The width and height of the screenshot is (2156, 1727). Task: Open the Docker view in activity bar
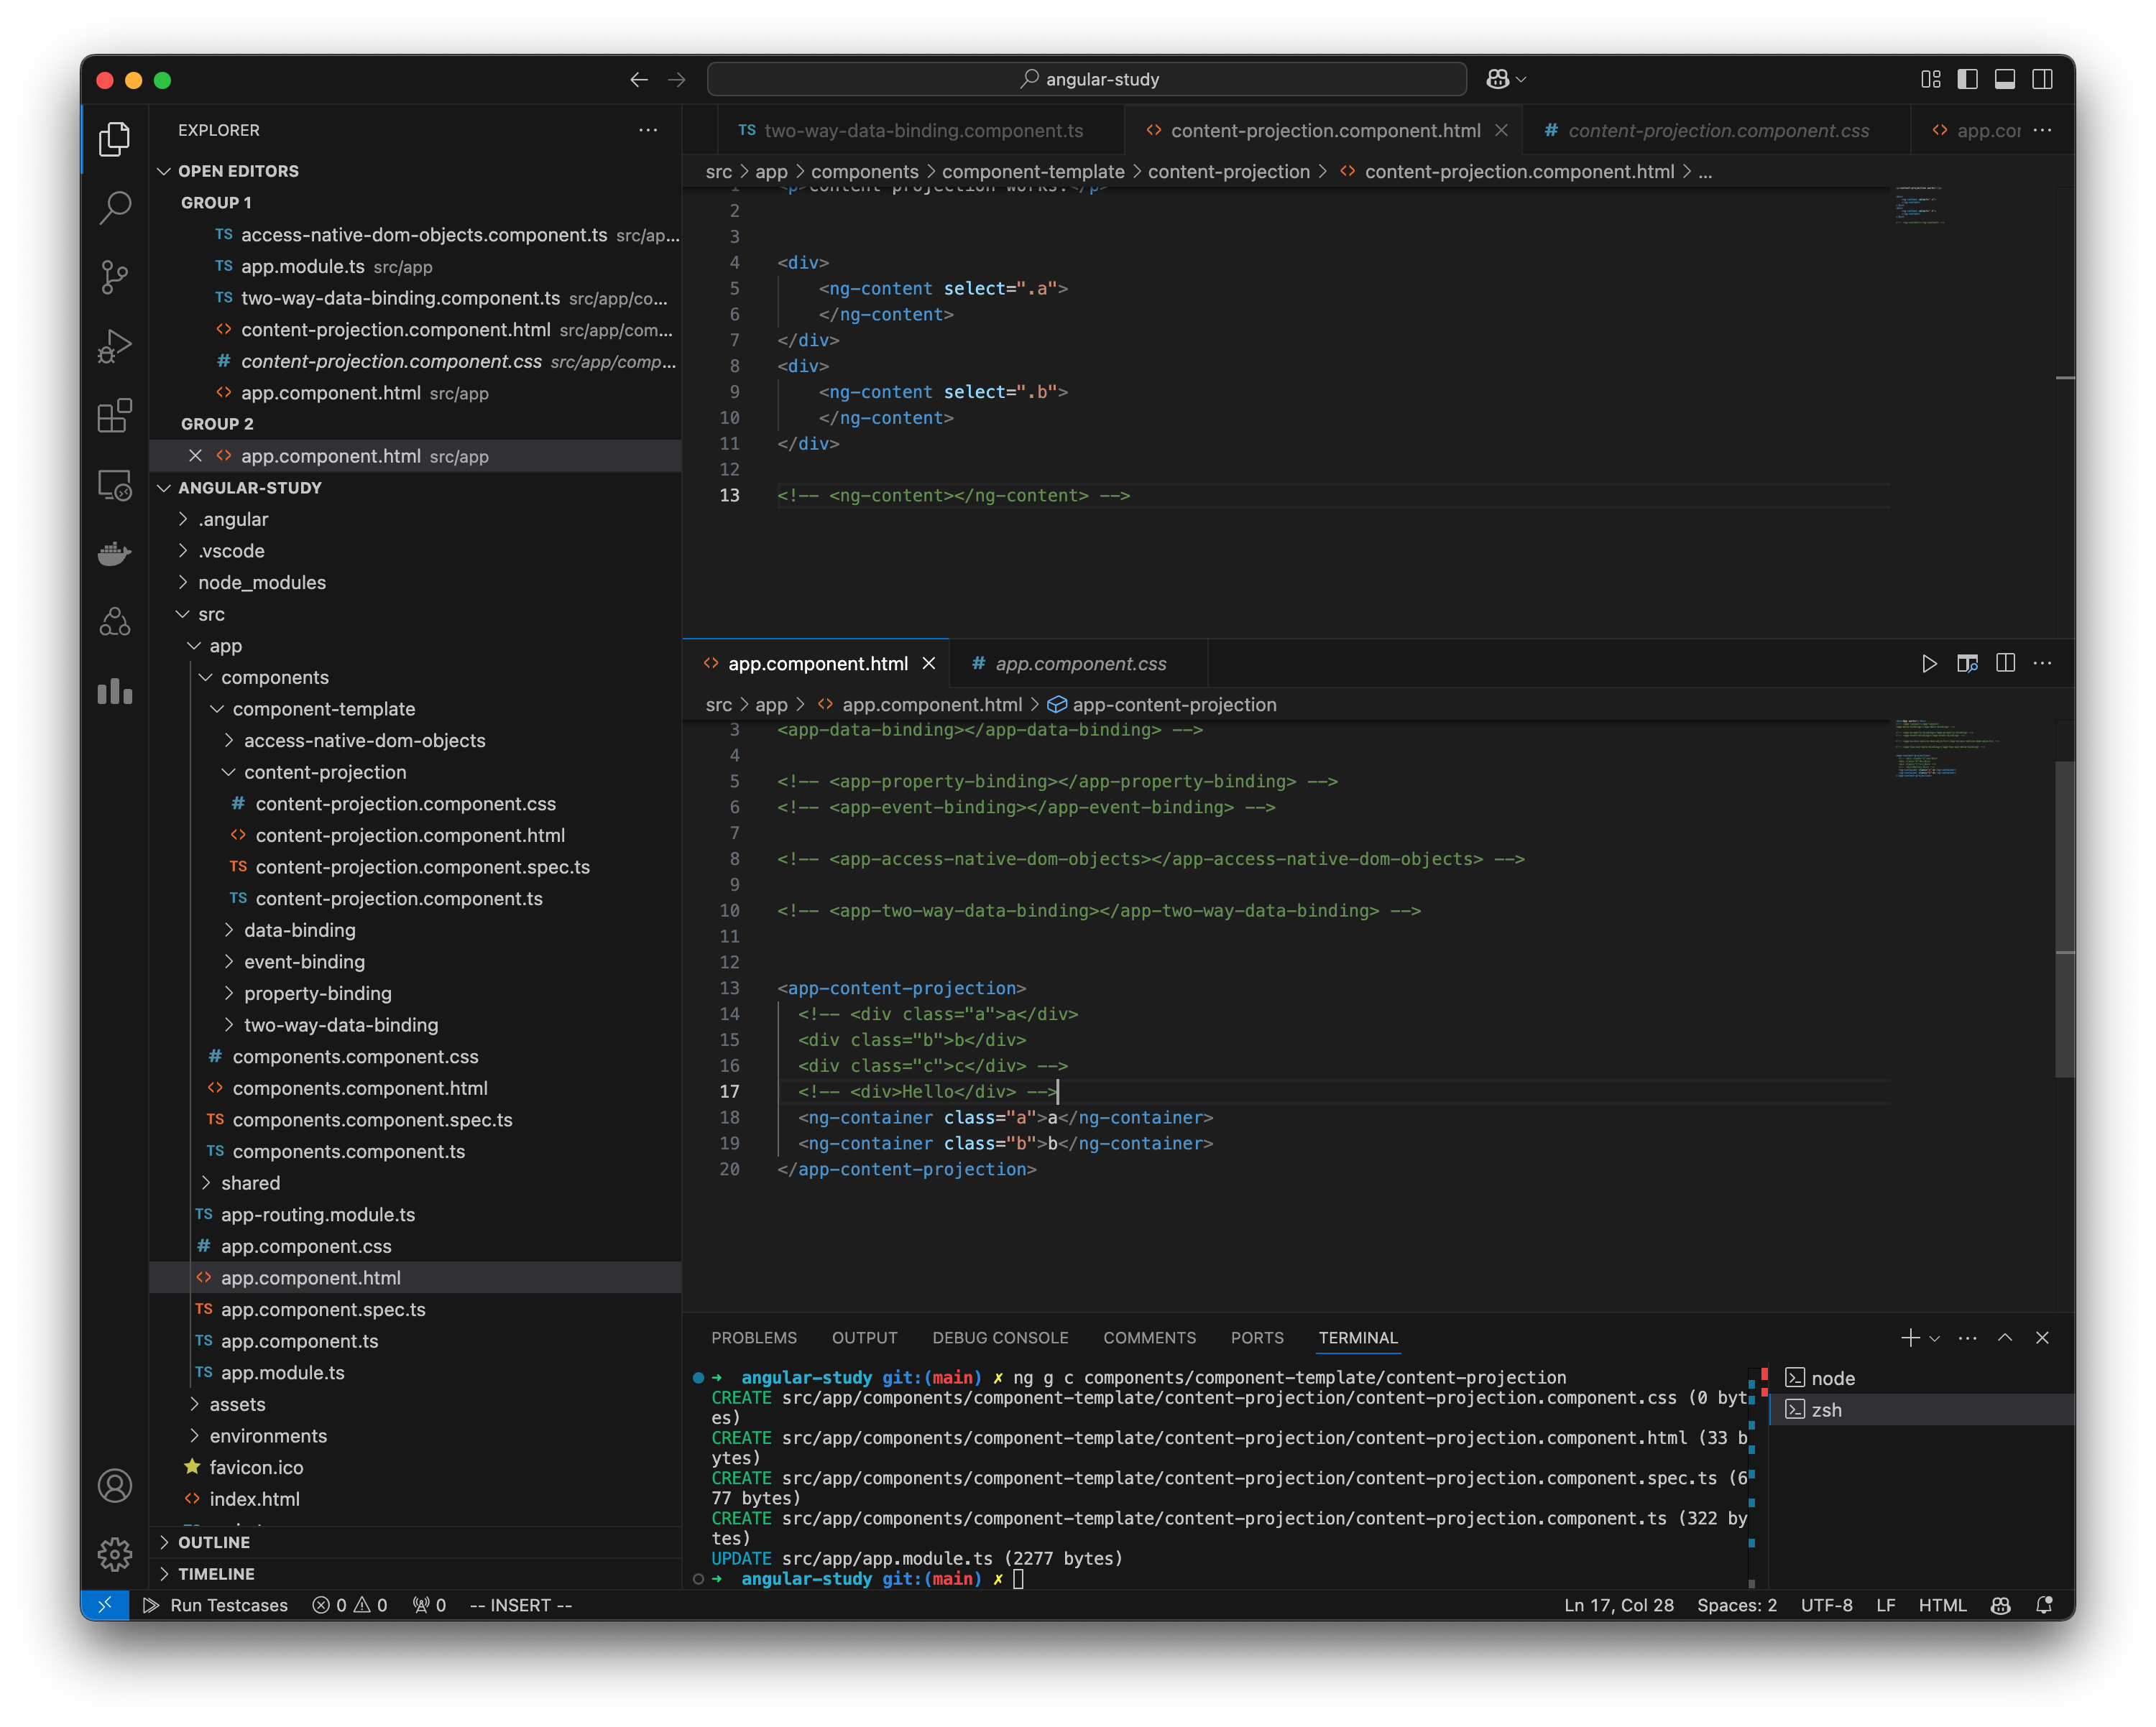tap(115, 552)
